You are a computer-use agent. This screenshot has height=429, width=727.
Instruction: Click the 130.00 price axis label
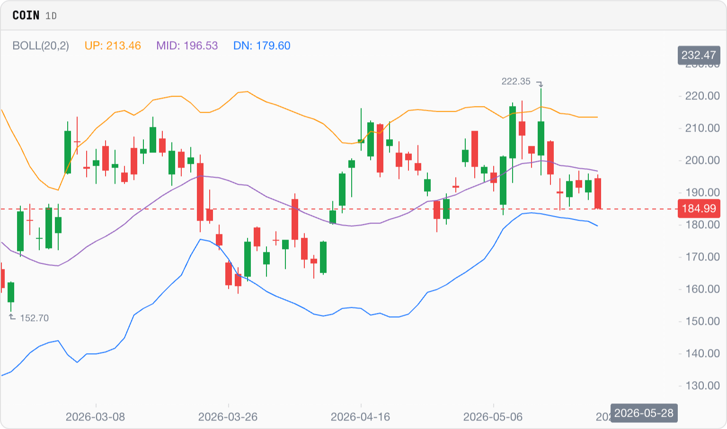pos(702,386)
